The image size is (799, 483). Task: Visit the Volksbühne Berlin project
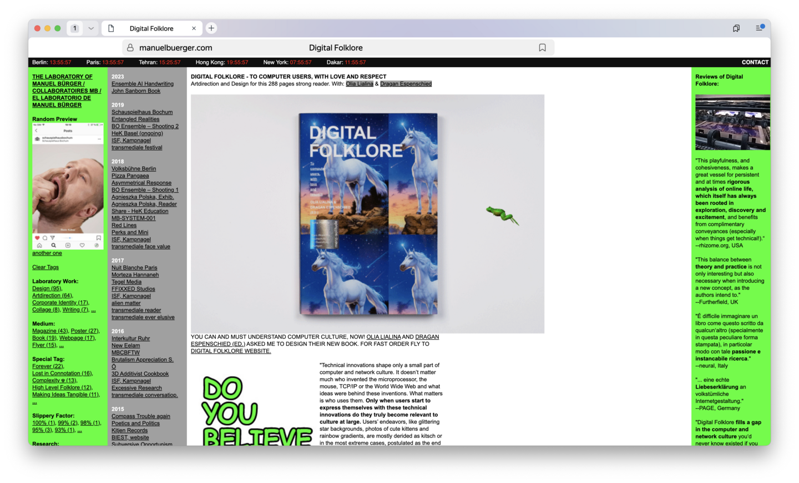(134, 169)
